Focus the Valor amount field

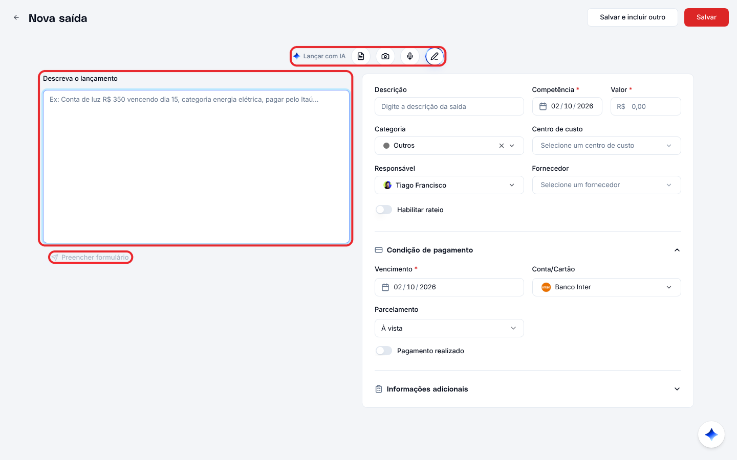click(645, 106)
